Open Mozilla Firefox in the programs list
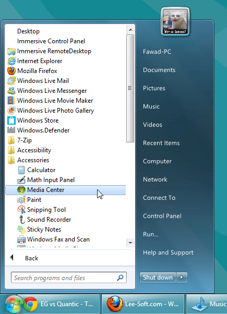The image size is (227, 314). coord(32,71)
